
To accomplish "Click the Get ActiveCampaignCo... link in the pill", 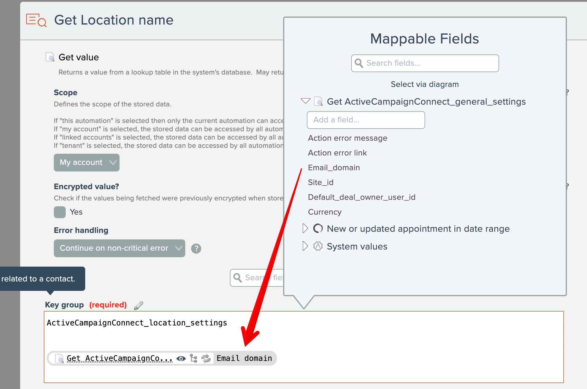I will pyautogui.click(x=119, y=359).
